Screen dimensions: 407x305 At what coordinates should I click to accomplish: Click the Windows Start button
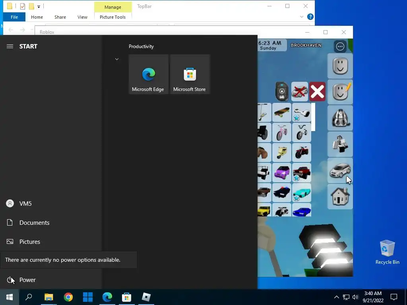point(10,297)
